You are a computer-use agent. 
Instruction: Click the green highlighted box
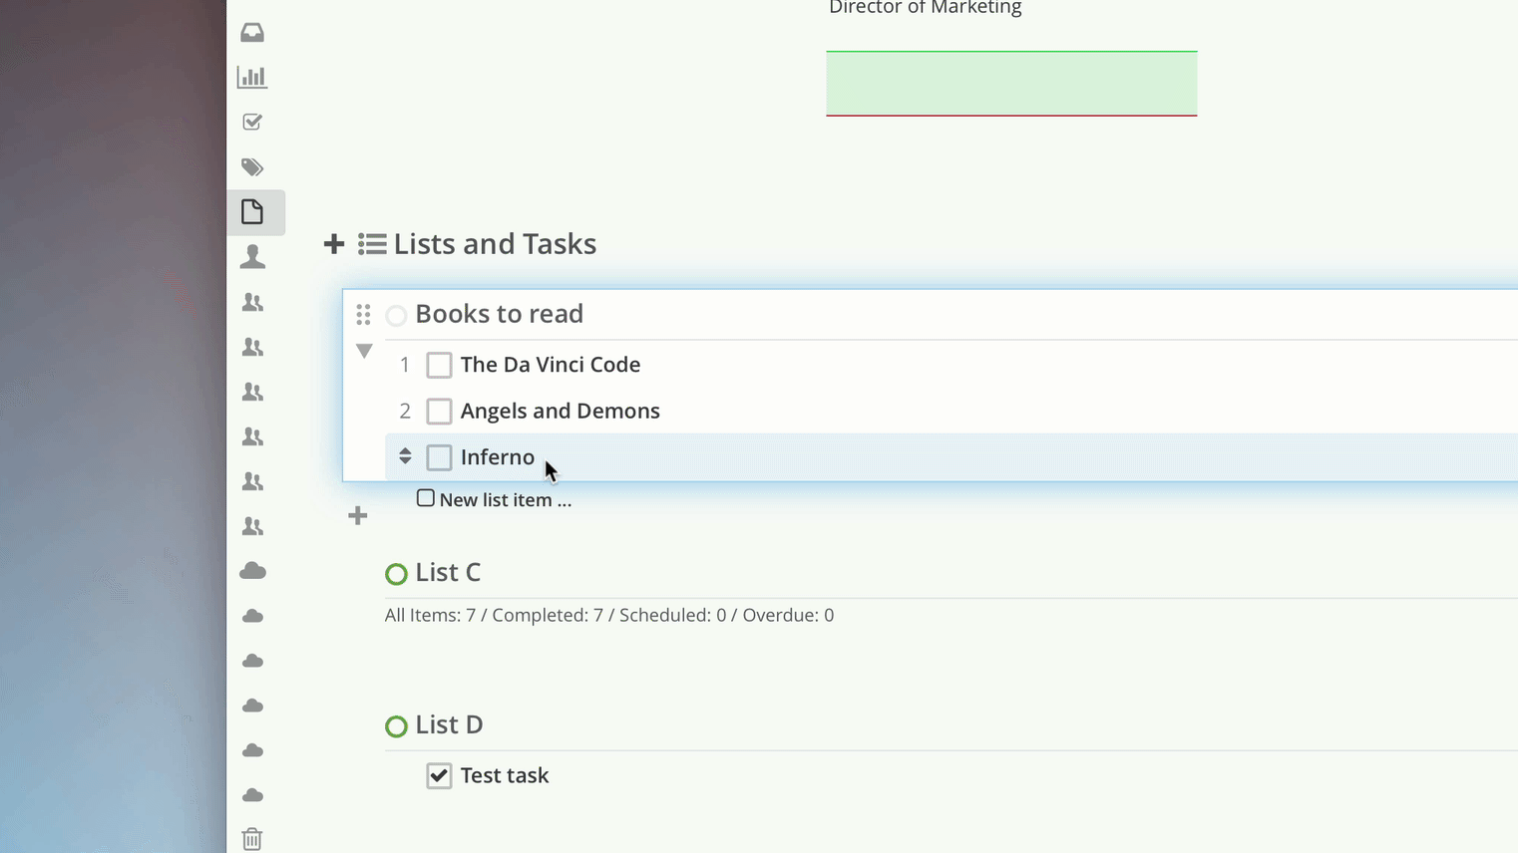[x=1011, y=84]
